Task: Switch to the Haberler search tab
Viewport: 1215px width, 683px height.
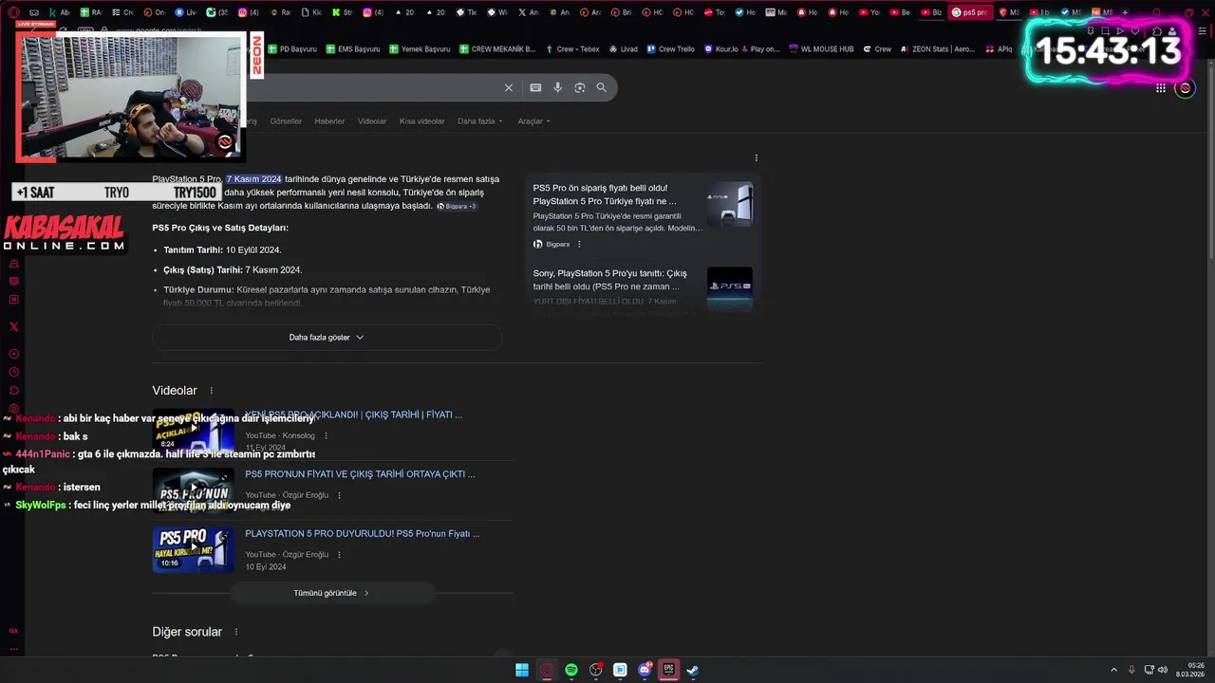Action: click(x=329, y=121)
